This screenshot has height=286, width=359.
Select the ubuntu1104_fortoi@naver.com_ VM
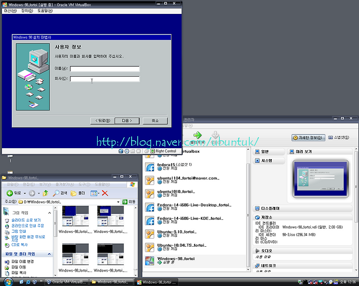pos(194,180)
